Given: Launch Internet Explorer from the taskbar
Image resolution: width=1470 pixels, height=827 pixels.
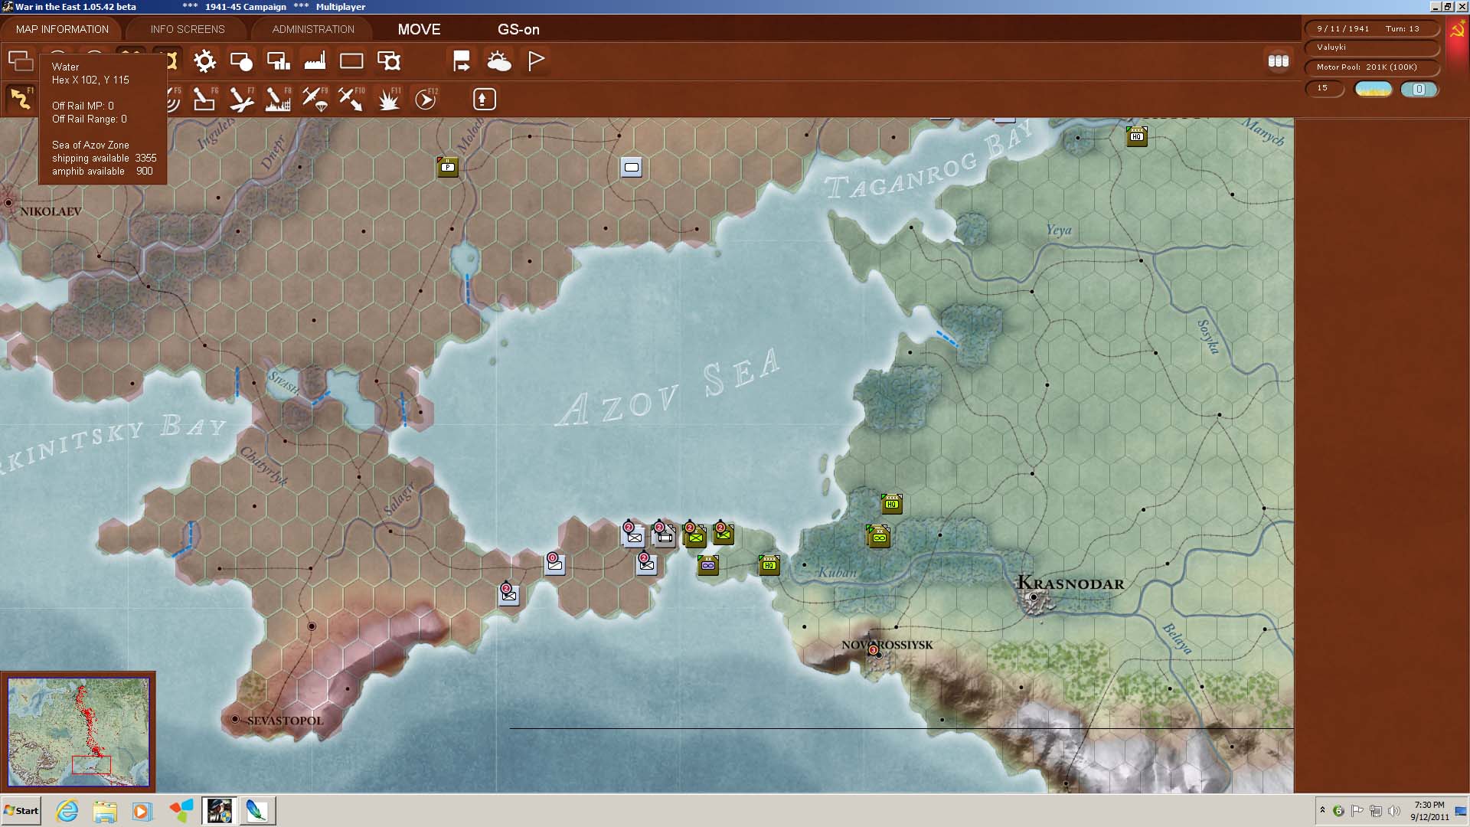Looking at the screenshot, I should coord(67,811).
